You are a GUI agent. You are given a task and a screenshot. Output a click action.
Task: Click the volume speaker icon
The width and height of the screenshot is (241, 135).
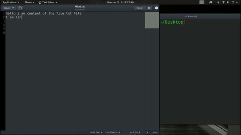click(x=228, y=2)
